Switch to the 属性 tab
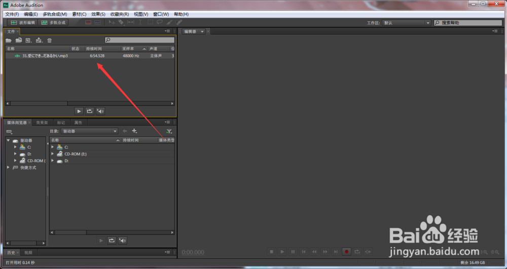The image size is (507, 269). 78,123
